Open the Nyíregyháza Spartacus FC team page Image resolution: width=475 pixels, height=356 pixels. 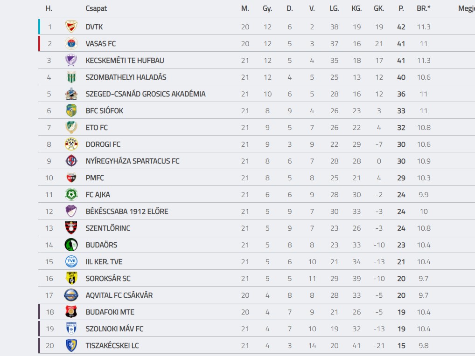(133, 161)
